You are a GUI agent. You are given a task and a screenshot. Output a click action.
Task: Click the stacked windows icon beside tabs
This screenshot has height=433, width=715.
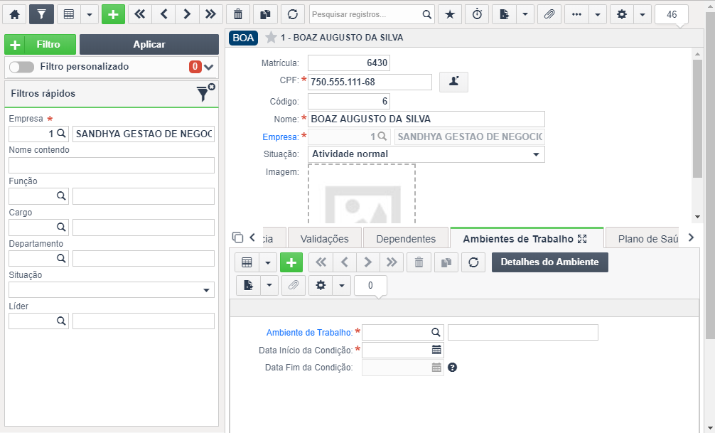[x=237, y=237]
